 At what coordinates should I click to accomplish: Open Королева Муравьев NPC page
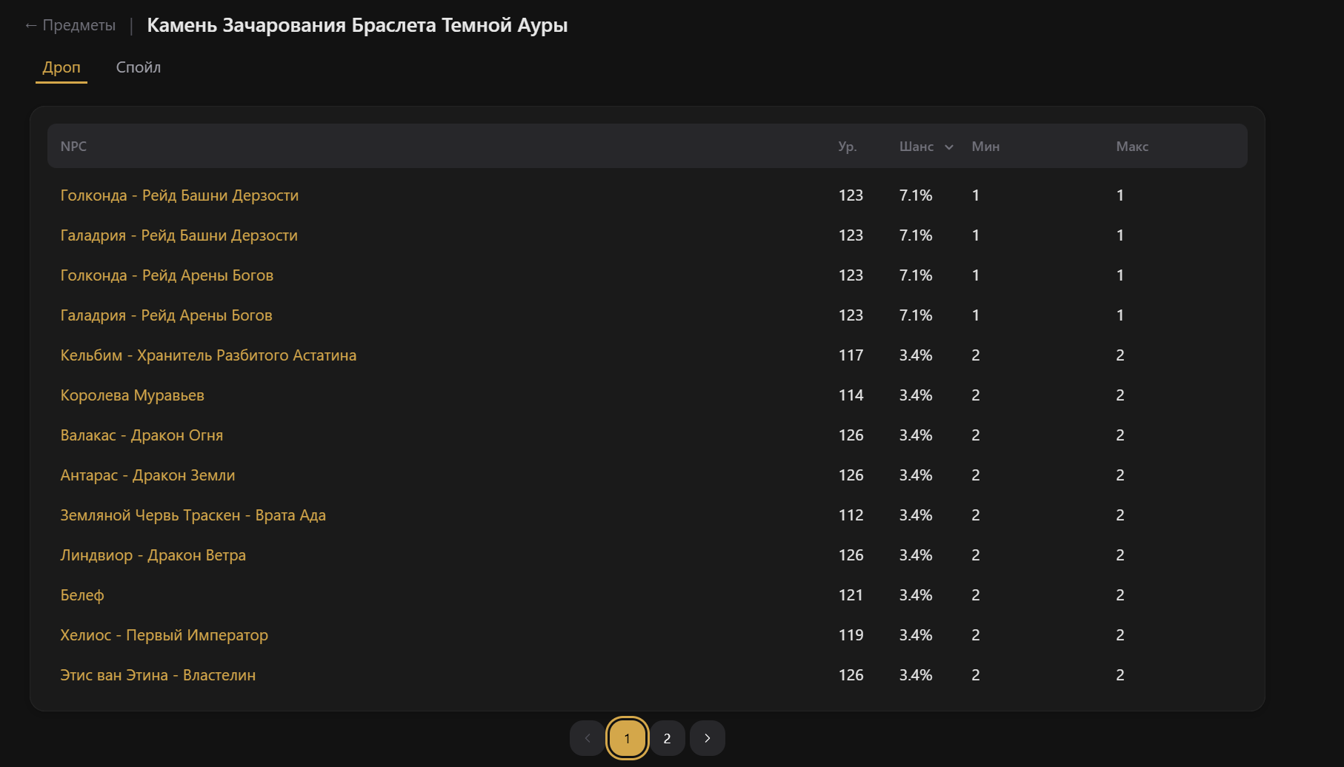click(x=132, y=395)
